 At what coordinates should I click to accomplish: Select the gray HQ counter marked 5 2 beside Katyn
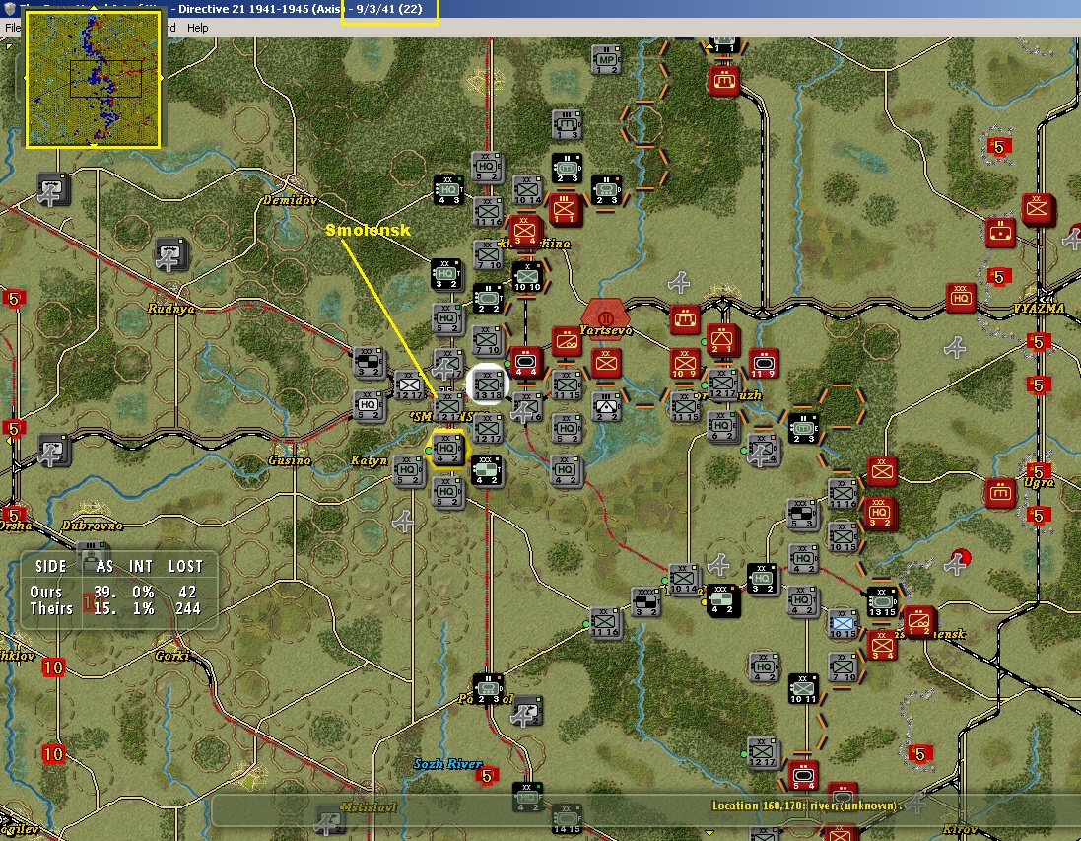408,472
